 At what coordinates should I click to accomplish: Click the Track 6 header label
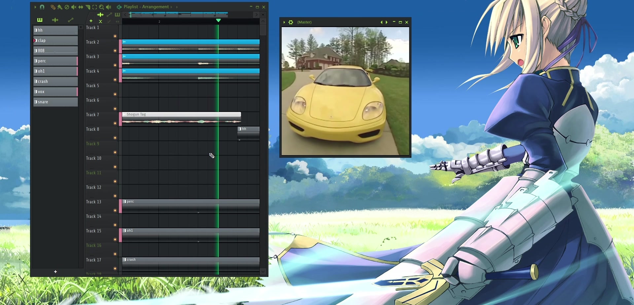[x=92, y=100]
